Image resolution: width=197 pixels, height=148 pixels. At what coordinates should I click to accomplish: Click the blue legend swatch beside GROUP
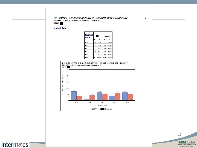(100, 109)
